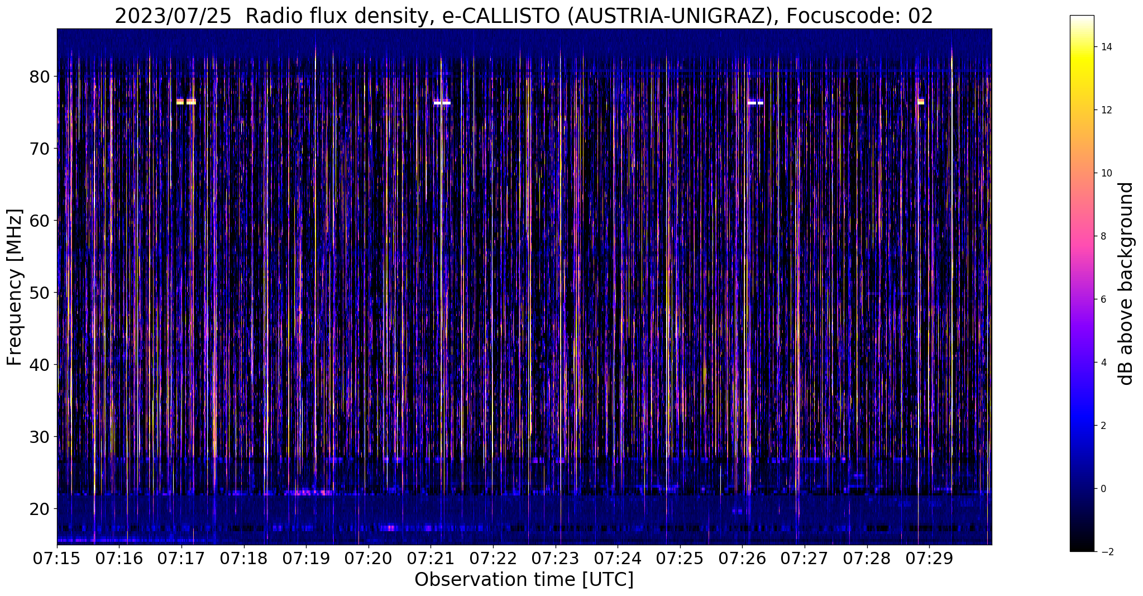
Task: Click the 'dB above background' colorbar label
Action: point(1126,283)
